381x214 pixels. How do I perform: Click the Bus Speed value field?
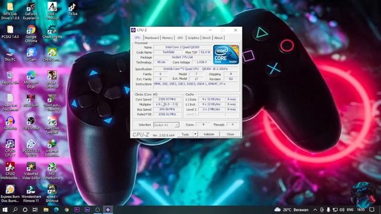pos(167,109)
